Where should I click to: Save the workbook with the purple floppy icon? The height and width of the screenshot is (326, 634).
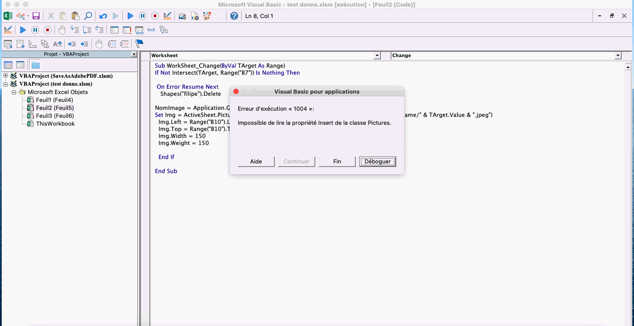[36, 16]
